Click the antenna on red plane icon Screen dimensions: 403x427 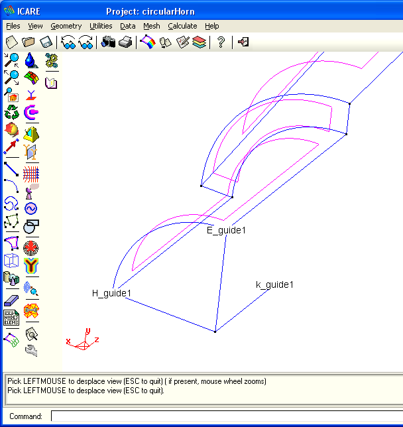(x=31, y=95)
